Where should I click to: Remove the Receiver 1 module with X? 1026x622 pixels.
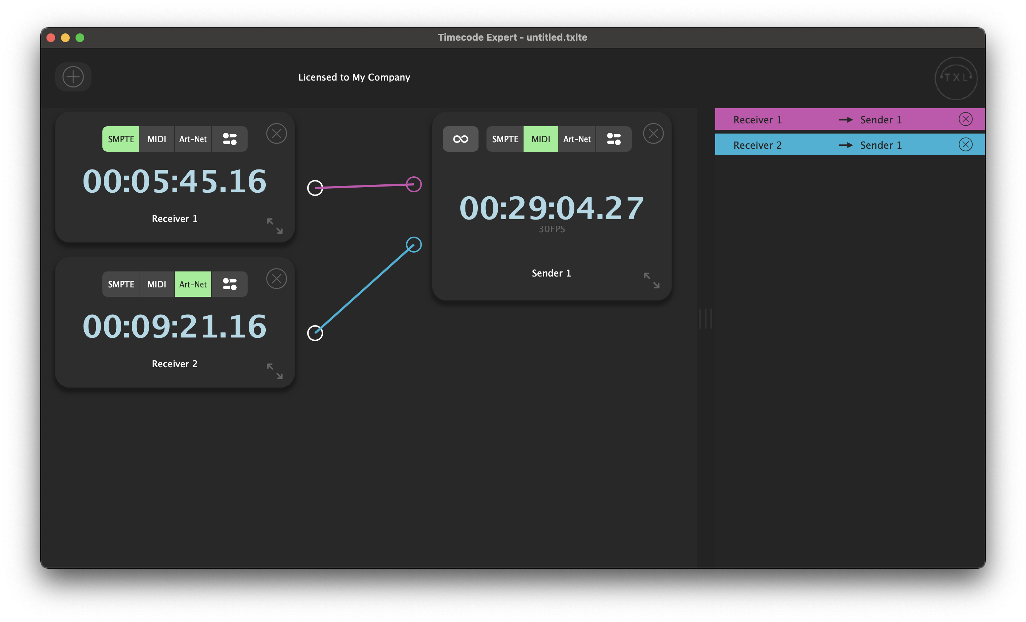click(277, 134)
